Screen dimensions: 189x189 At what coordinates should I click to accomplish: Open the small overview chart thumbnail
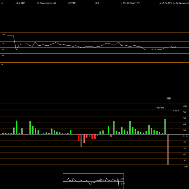coord(93,181)
